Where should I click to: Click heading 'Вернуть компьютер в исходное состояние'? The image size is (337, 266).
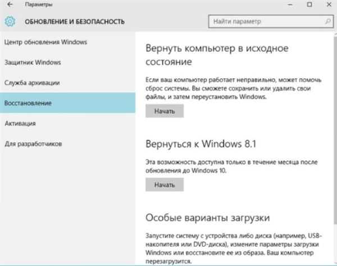[217, 55]
